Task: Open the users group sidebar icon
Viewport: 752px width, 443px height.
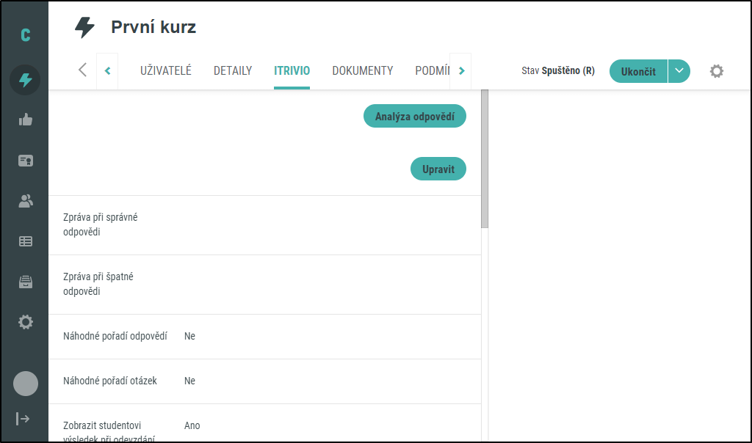Action: tap(25, 201)
